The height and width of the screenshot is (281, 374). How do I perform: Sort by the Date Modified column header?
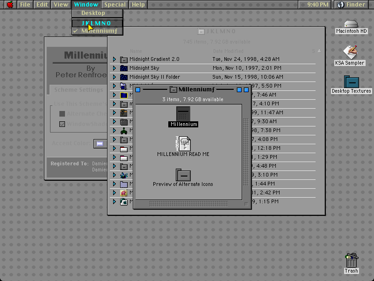coord(228,51)
